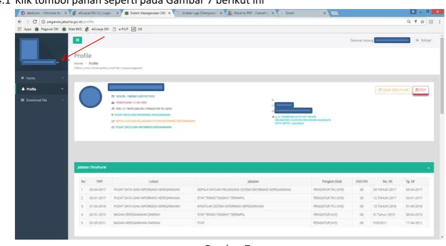446x246 pixels.
Task: Click the PDF export button
Action: tap(421, 90)
